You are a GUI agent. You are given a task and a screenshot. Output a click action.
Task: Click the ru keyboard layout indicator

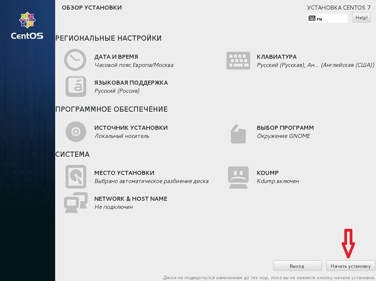(x=327, y=18)
